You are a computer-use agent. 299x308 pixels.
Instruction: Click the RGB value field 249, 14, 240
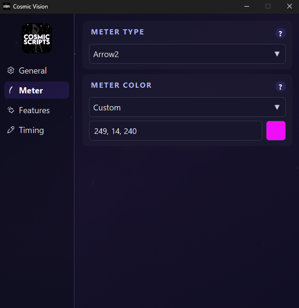[x=175, y=131]
